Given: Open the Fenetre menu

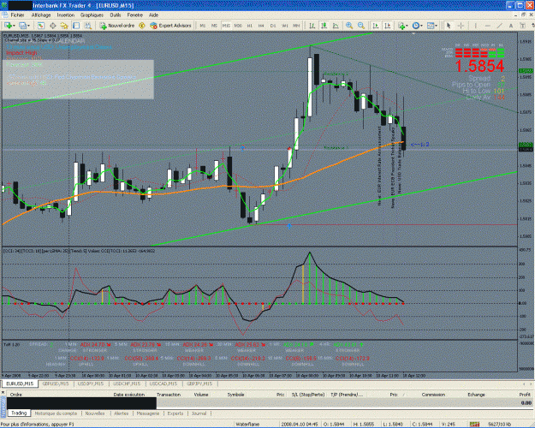Looking at the screenshot, I should (x=135, y=15).
